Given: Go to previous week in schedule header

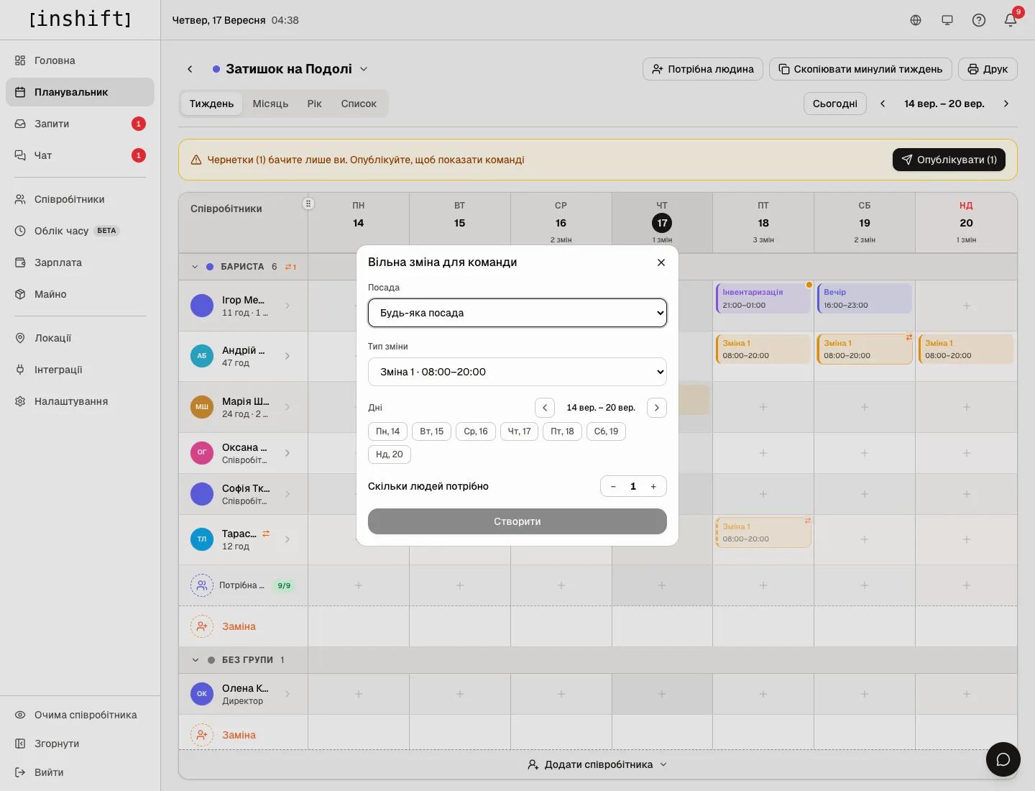Looking at the screenshot, I should (x=883, y=104).
